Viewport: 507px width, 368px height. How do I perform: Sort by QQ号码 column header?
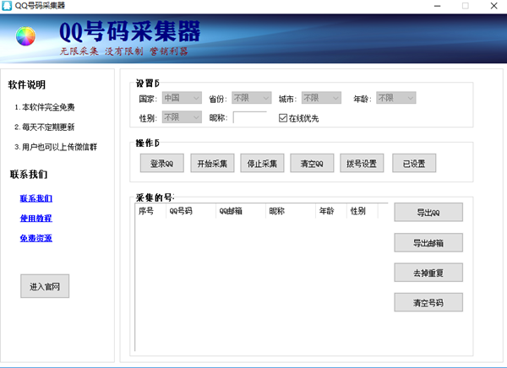click(x=191, y=211)
